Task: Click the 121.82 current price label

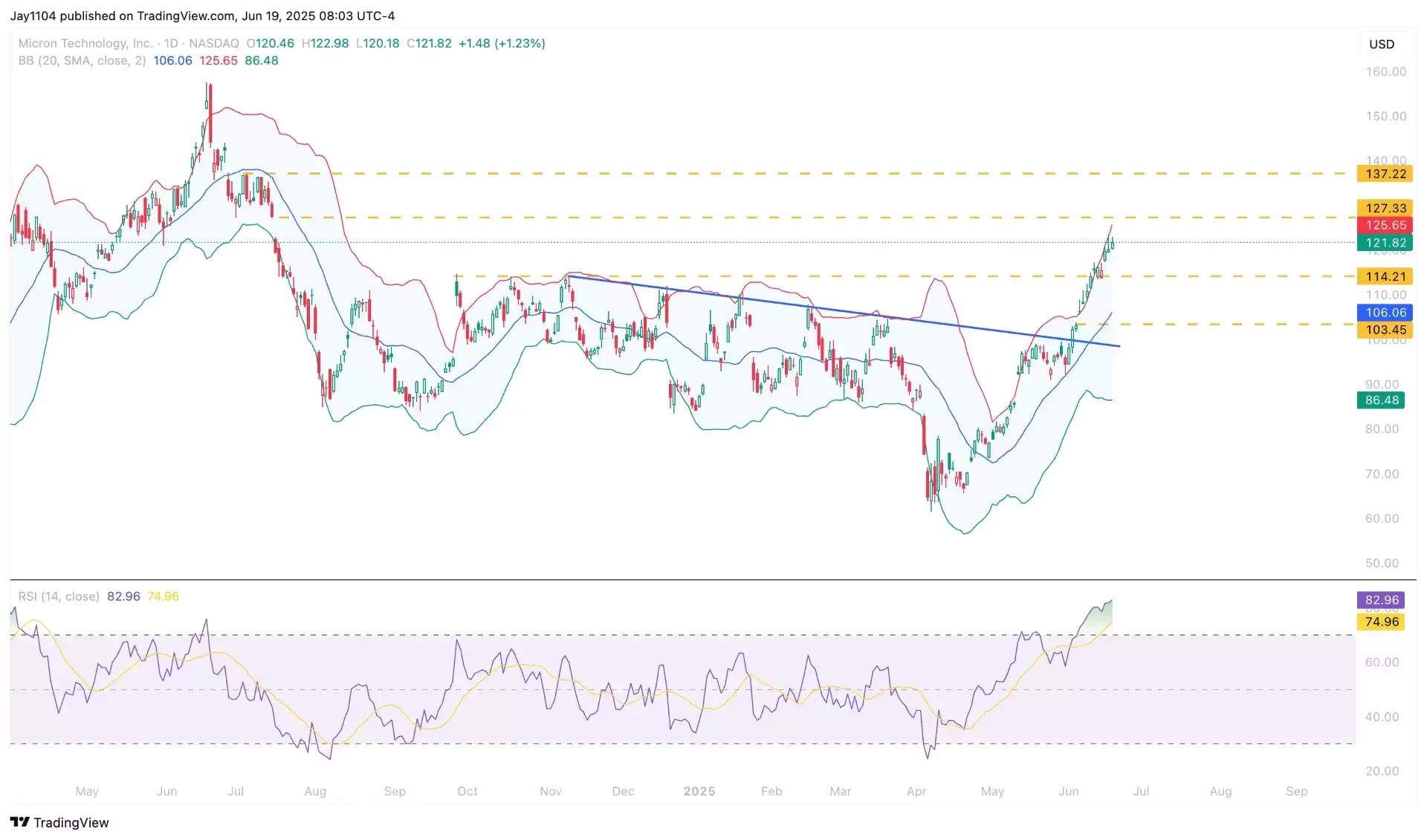Action: [1385, 243]
